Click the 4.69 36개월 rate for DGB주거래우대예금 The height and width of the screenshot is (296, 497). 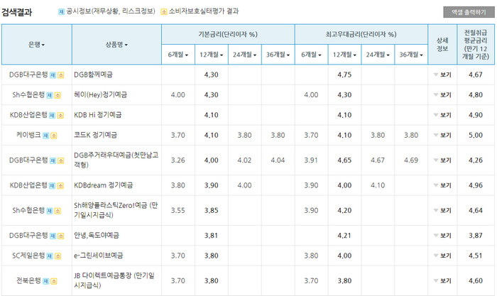411,160
